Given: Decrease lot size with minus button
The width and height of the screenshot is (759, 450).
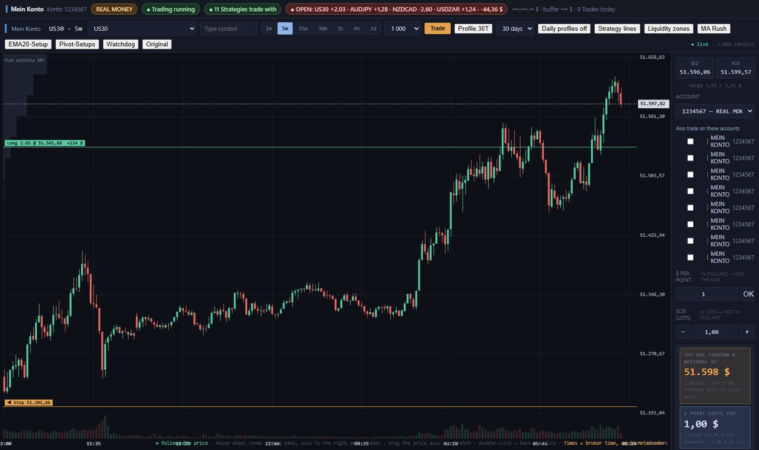Looking at the screenshot, I should pyautogui.click(x=683, y=332).
